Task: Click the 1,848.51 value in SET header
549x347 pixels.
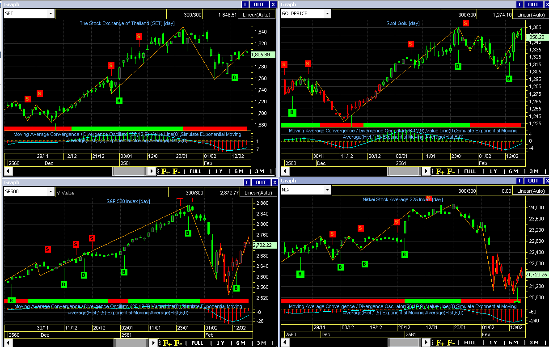Action: 227,15
